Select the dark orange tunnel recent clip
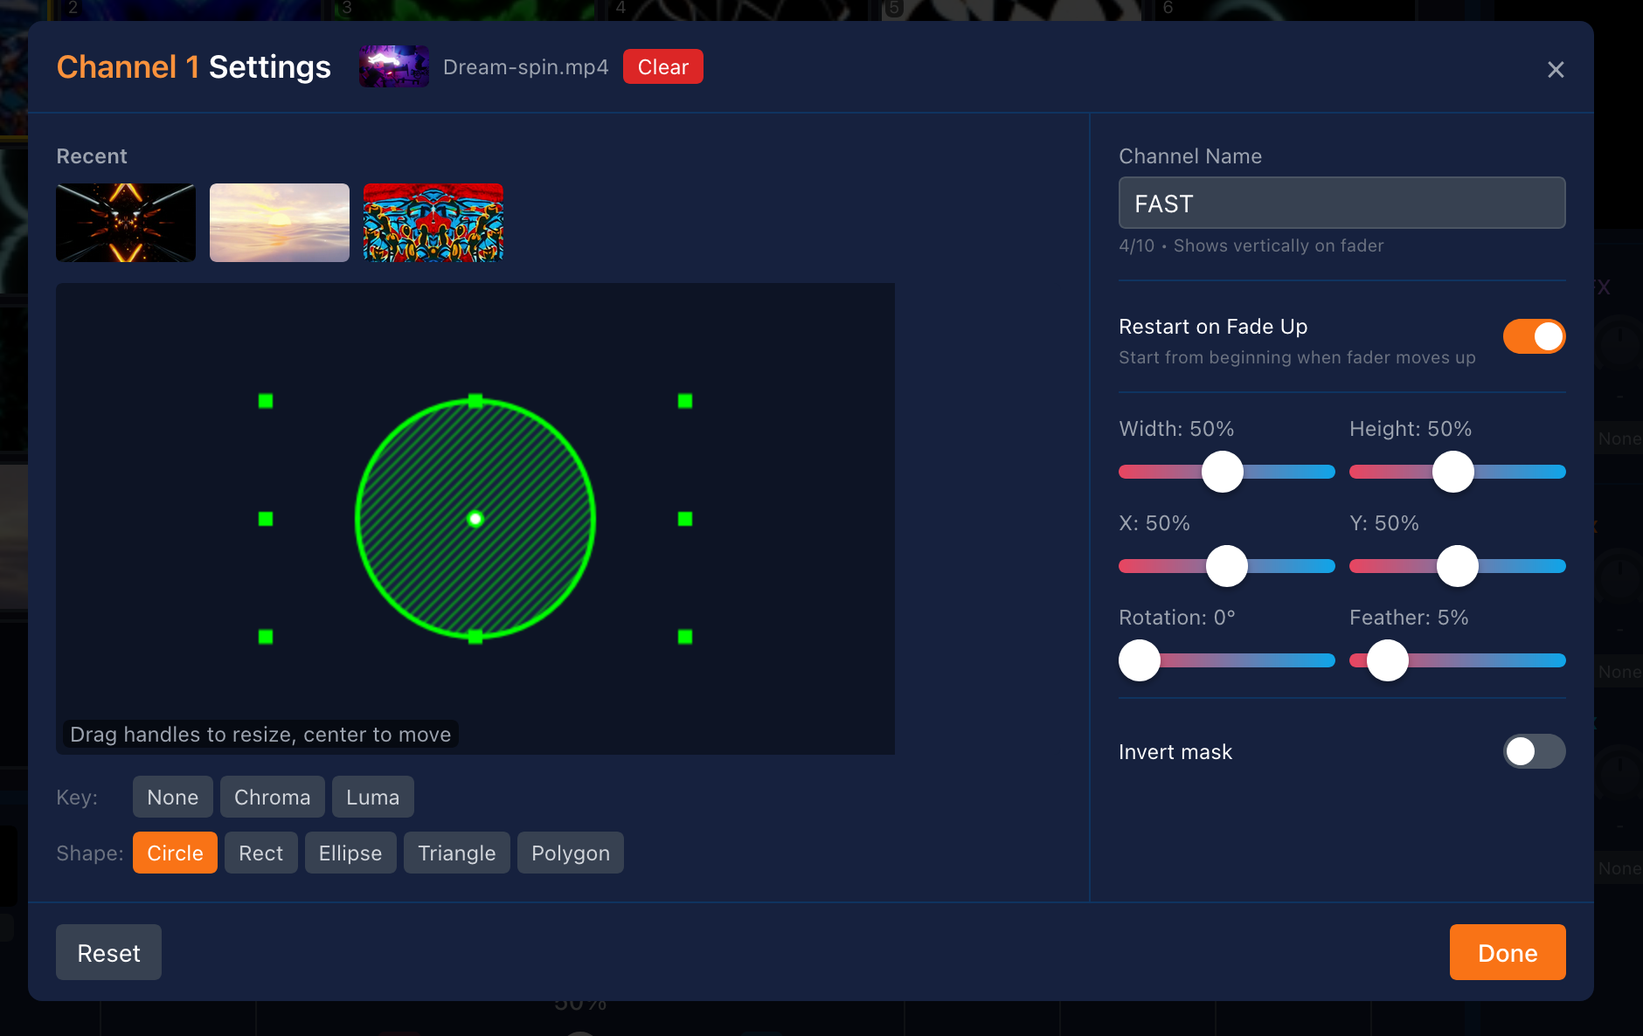This screenshot has height=1036, width=1643. [x=126, y=223]
